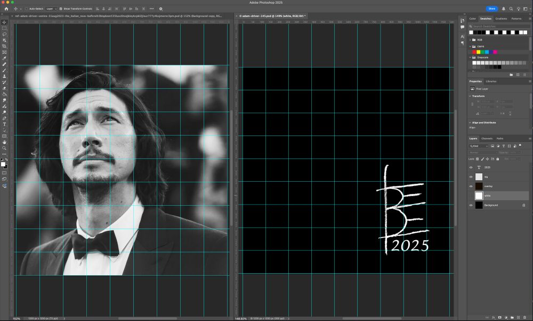The width and height of the screenshot is (533, 321).
Task: Open more align options (three dots)
Action: (x=151, y=9)
